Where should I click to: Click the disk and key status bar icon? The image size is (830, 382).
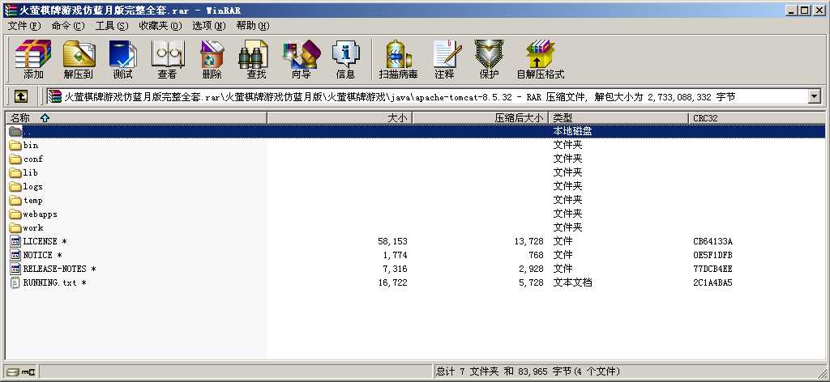(20, 371)
